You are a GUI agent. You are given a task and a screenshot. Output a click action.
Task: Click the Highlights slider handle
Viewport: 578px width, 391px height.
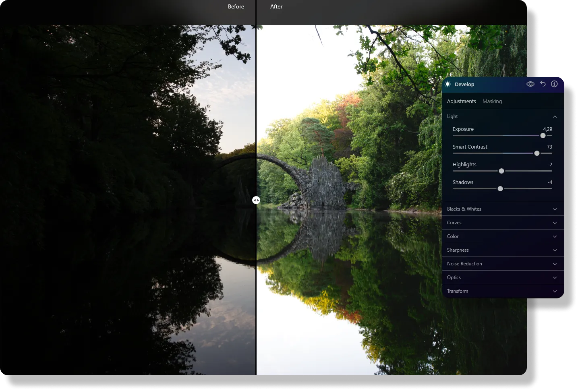501,171
